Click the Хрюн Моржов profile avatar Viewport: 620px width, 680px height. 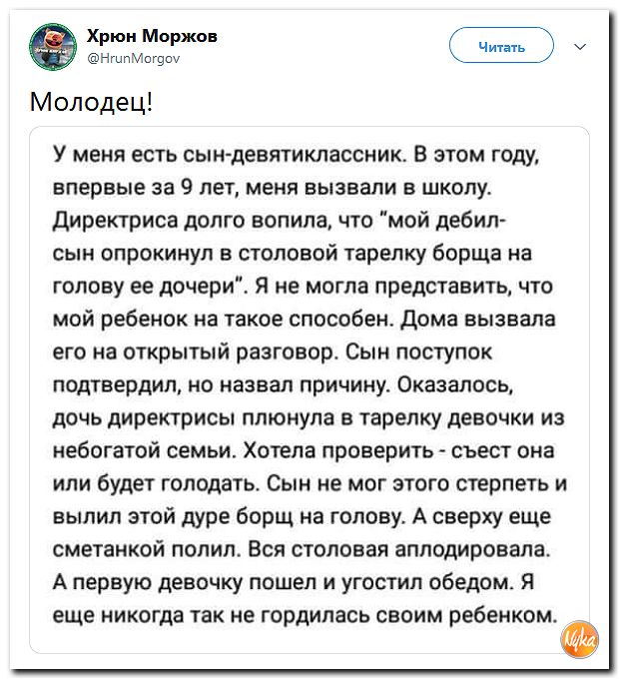55,46
